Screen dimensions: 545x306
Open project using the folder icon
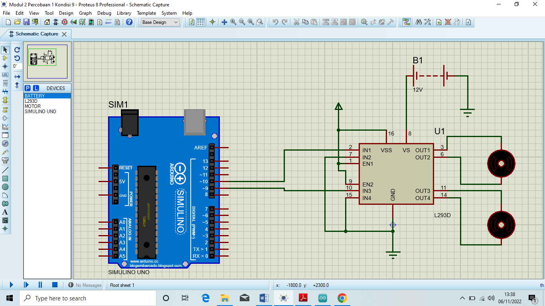[17, 22]
